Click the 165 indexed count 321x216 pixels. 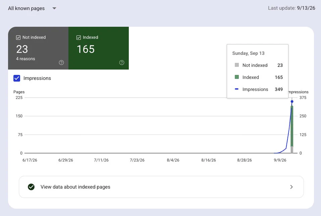[x=86, y=49]
